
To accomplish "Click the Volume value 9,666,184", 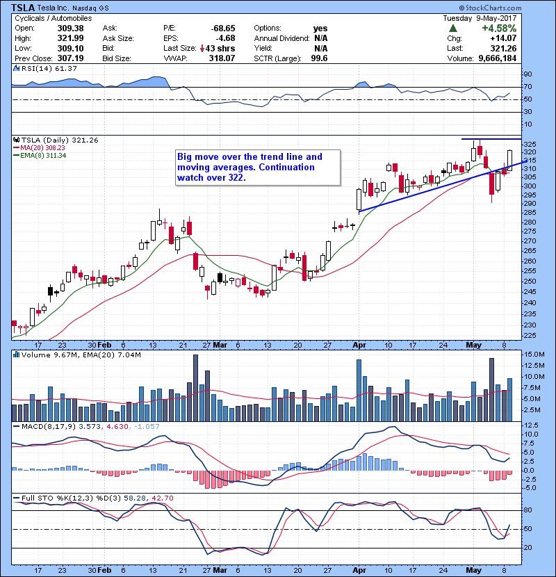I will pos(497,58).
